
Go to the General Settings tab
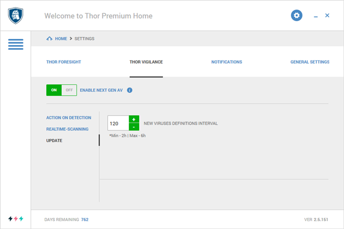click(x=309, y=62)
